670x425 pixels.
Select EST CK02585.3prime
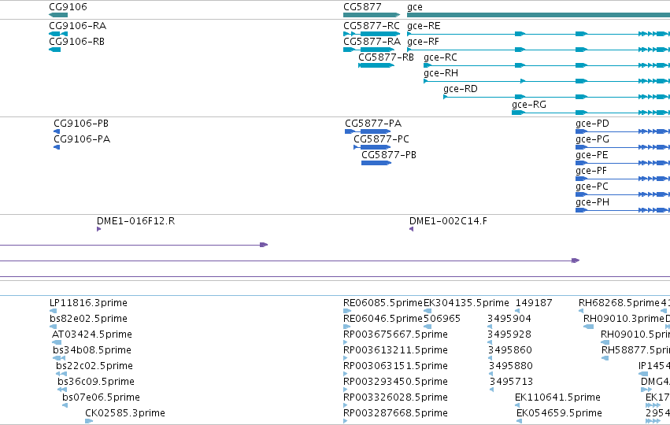(x=125, y=413)
